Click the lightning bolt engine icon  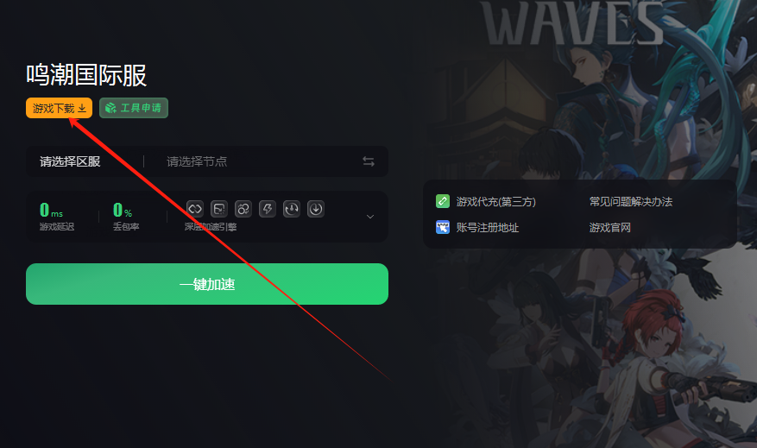(x=268, y=209)
